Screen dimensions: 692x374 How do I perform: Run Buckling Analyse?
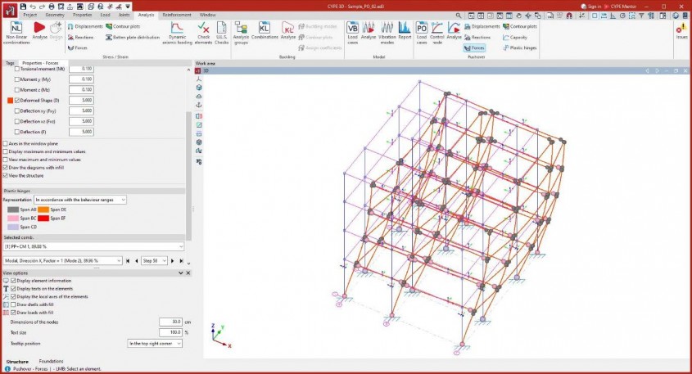(x=288, y=31)
